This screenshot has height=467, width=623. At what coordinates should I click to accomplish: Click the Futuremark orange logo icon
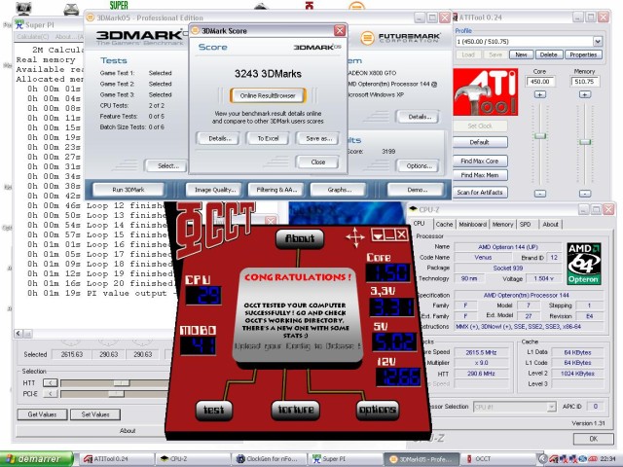tap(367, 38)
